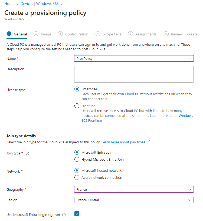
Task: Click the single sign-on info icon
Action: [x=64, y=215]
